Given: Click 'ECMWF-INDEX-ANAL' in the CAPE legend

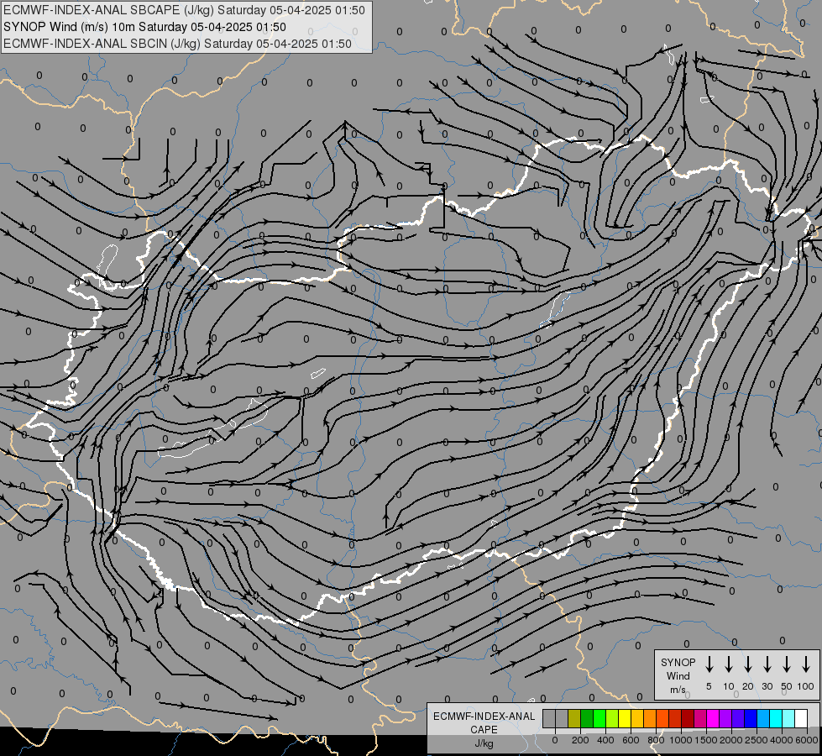Looking at the screenshot, I should pyautogui.click(x=484, y=717).
